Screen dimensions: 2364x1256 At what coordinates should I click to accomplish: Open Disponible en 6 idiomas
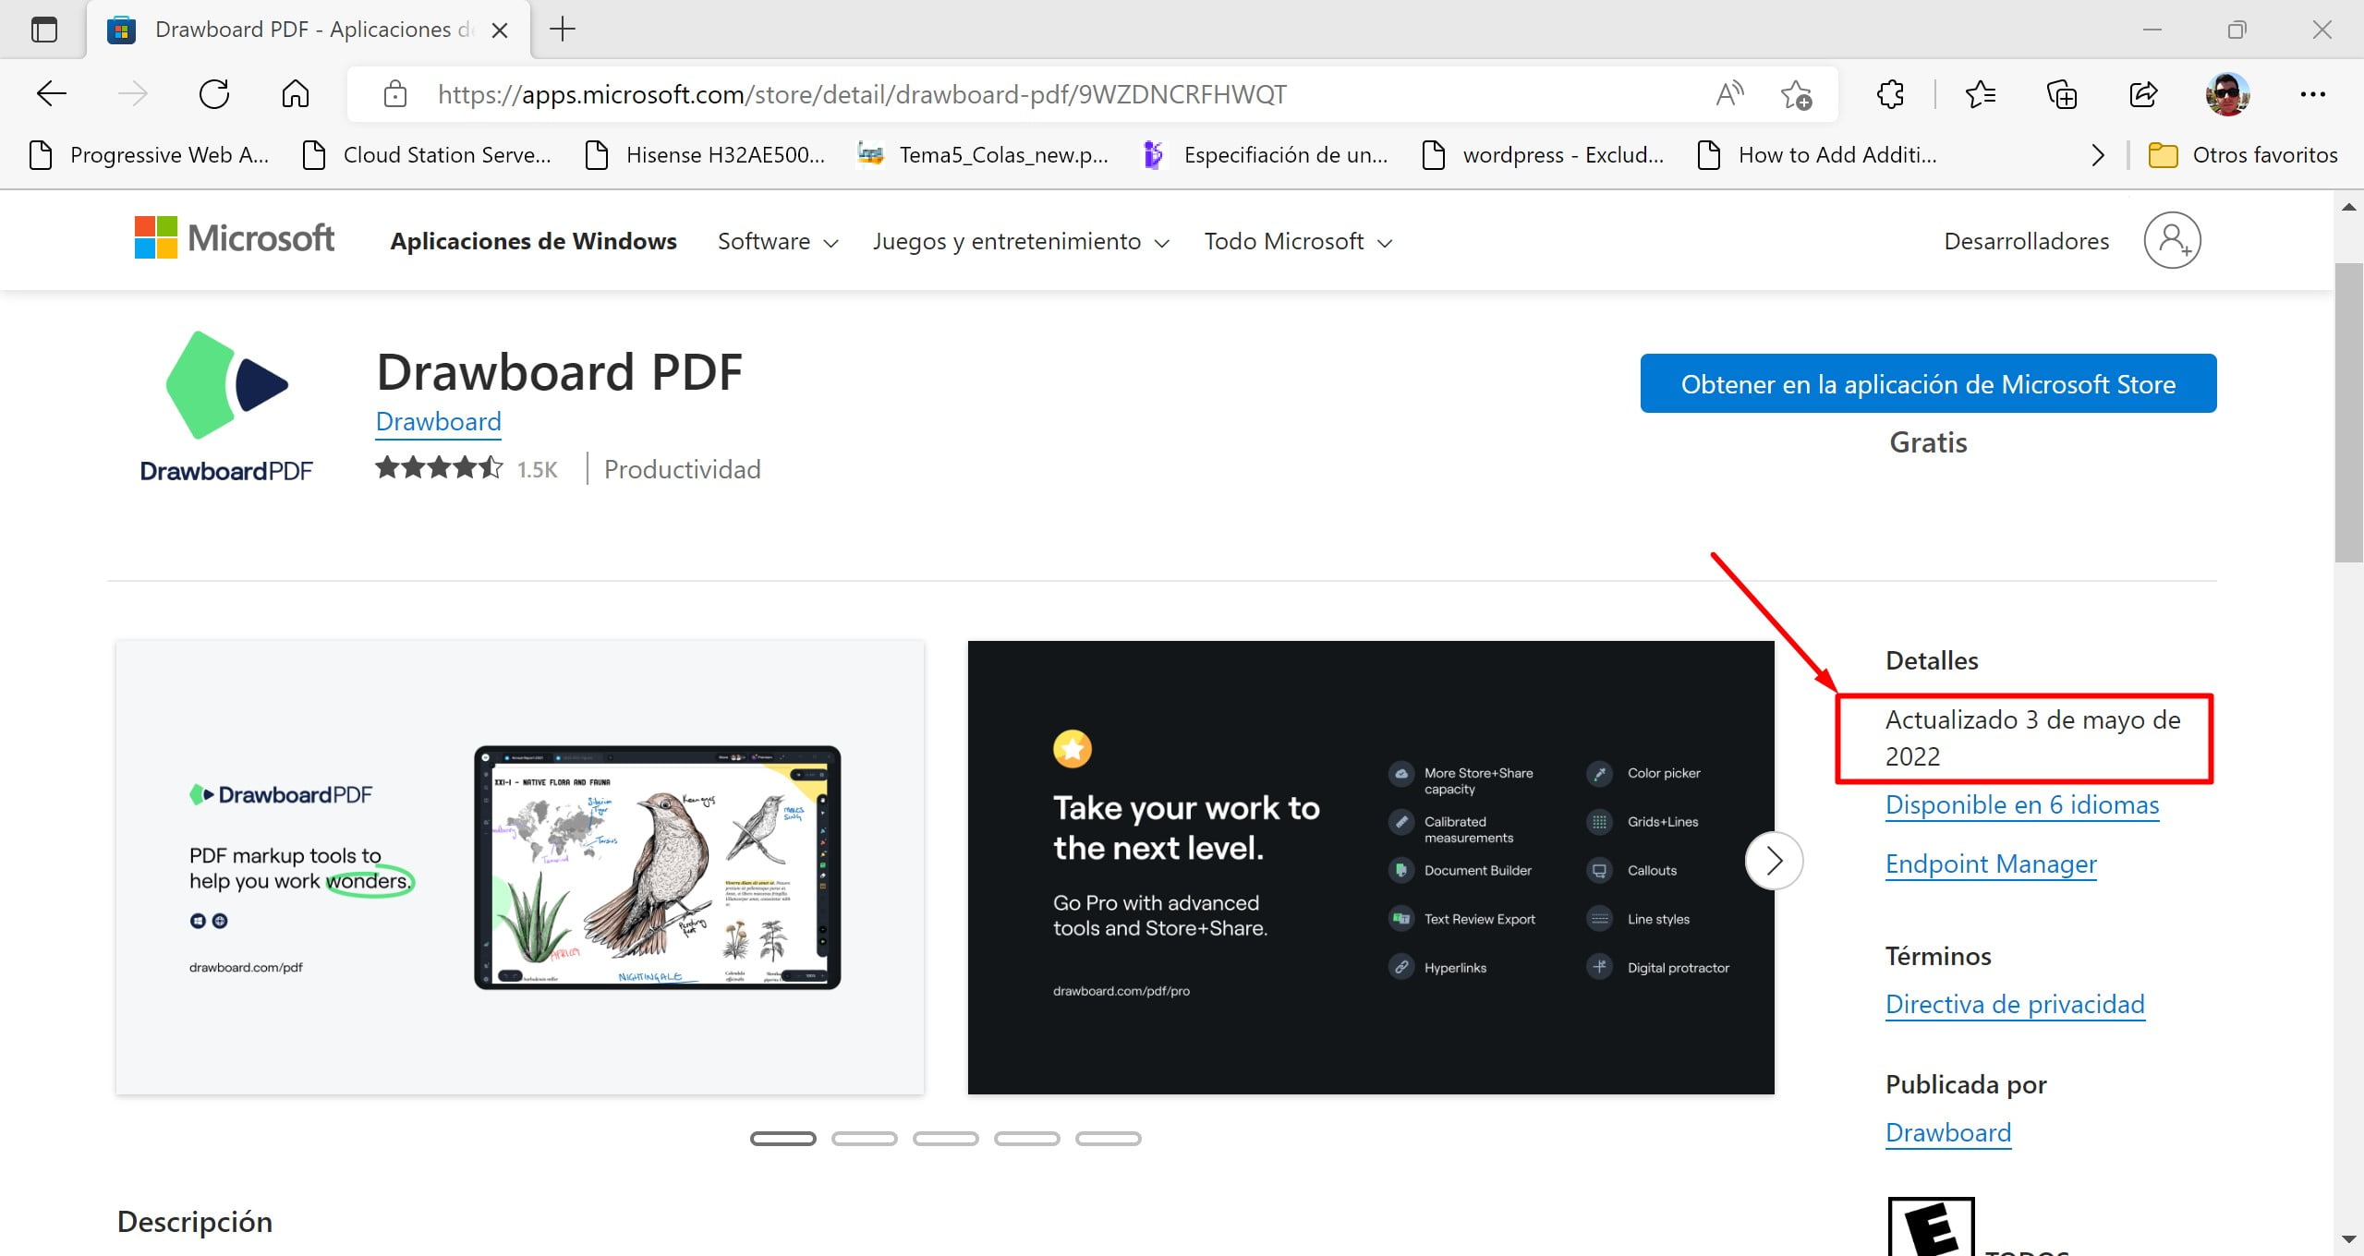click(2022, 804)
